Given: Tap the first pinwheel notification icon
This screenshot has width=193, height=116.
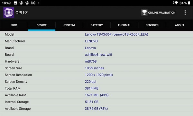Looking at the screenshot, I should pos(21,3).
